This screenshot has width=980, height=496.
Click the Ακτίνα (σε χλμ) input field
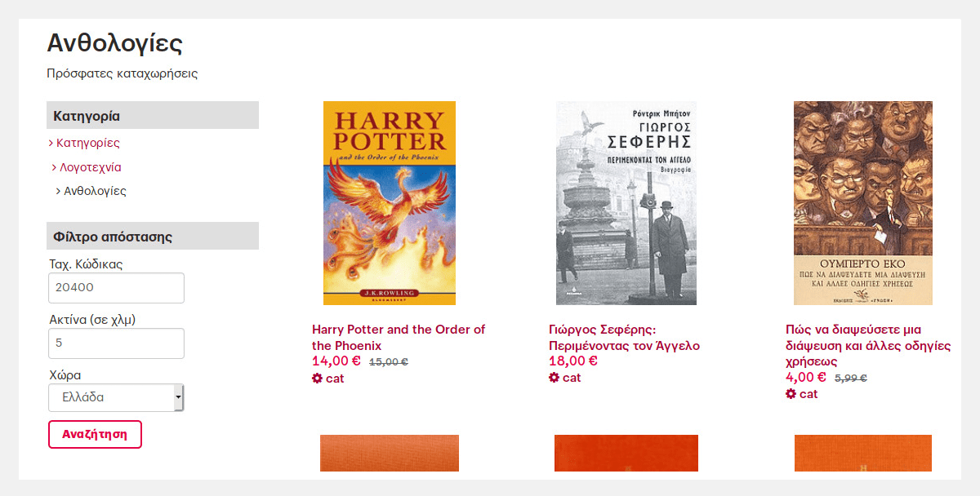tap(117, 343)
